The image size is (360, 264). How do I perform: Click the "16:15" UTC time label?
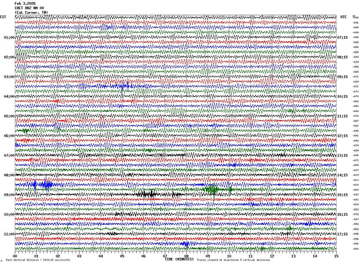pos(342,215)
